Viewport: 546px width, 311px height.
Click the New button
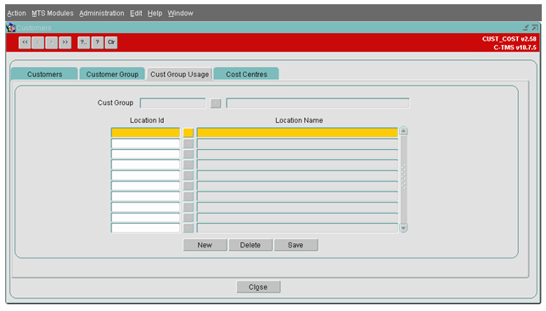pos(205,245)
